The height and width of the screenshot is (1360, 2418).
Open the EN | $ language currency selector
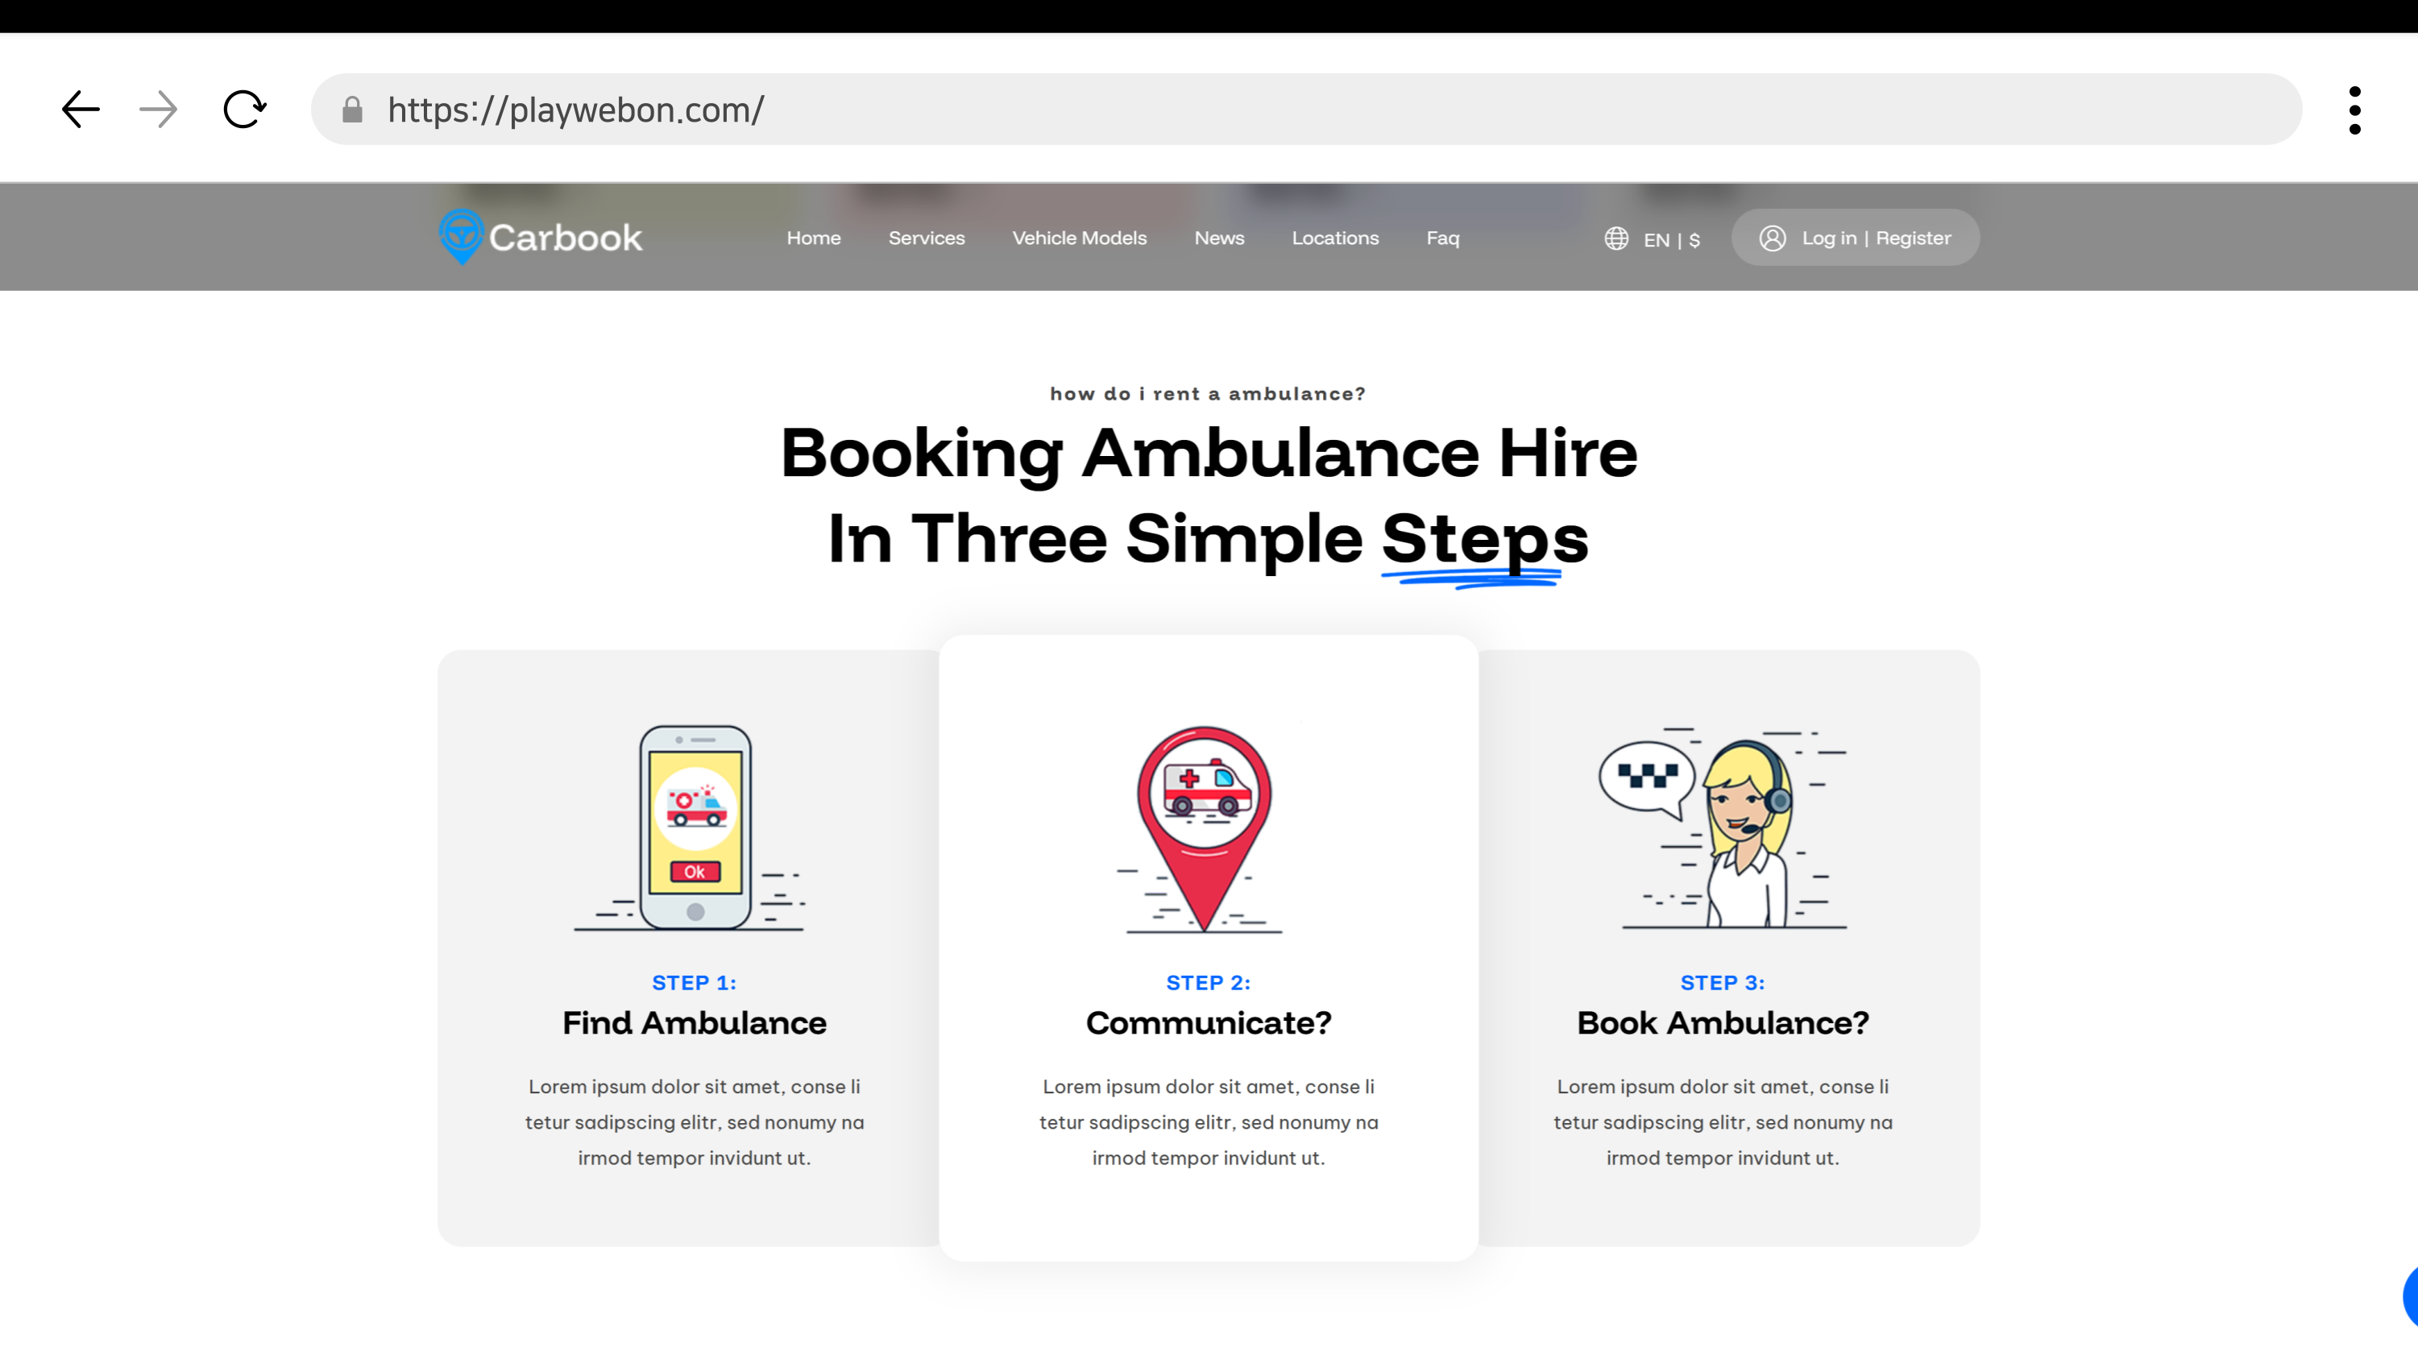1671,239
